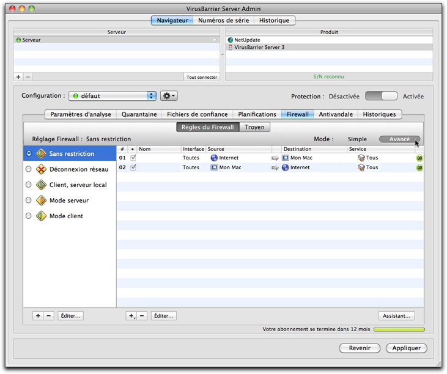Click the NetUpdate globe icon
447x374 pixels.
231,40
